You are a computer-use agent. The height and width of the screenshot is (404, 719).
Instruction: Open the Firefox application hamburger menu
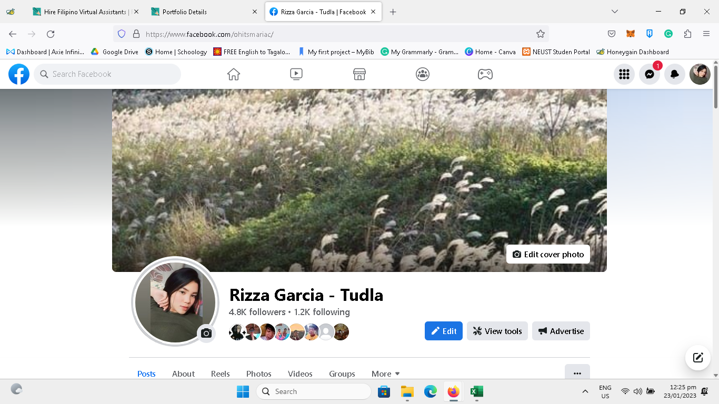tap(706, 34)
